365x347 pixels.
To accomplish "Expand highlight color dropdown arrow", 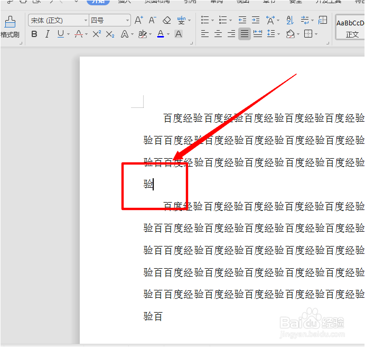I will click(x=150, y=34).
